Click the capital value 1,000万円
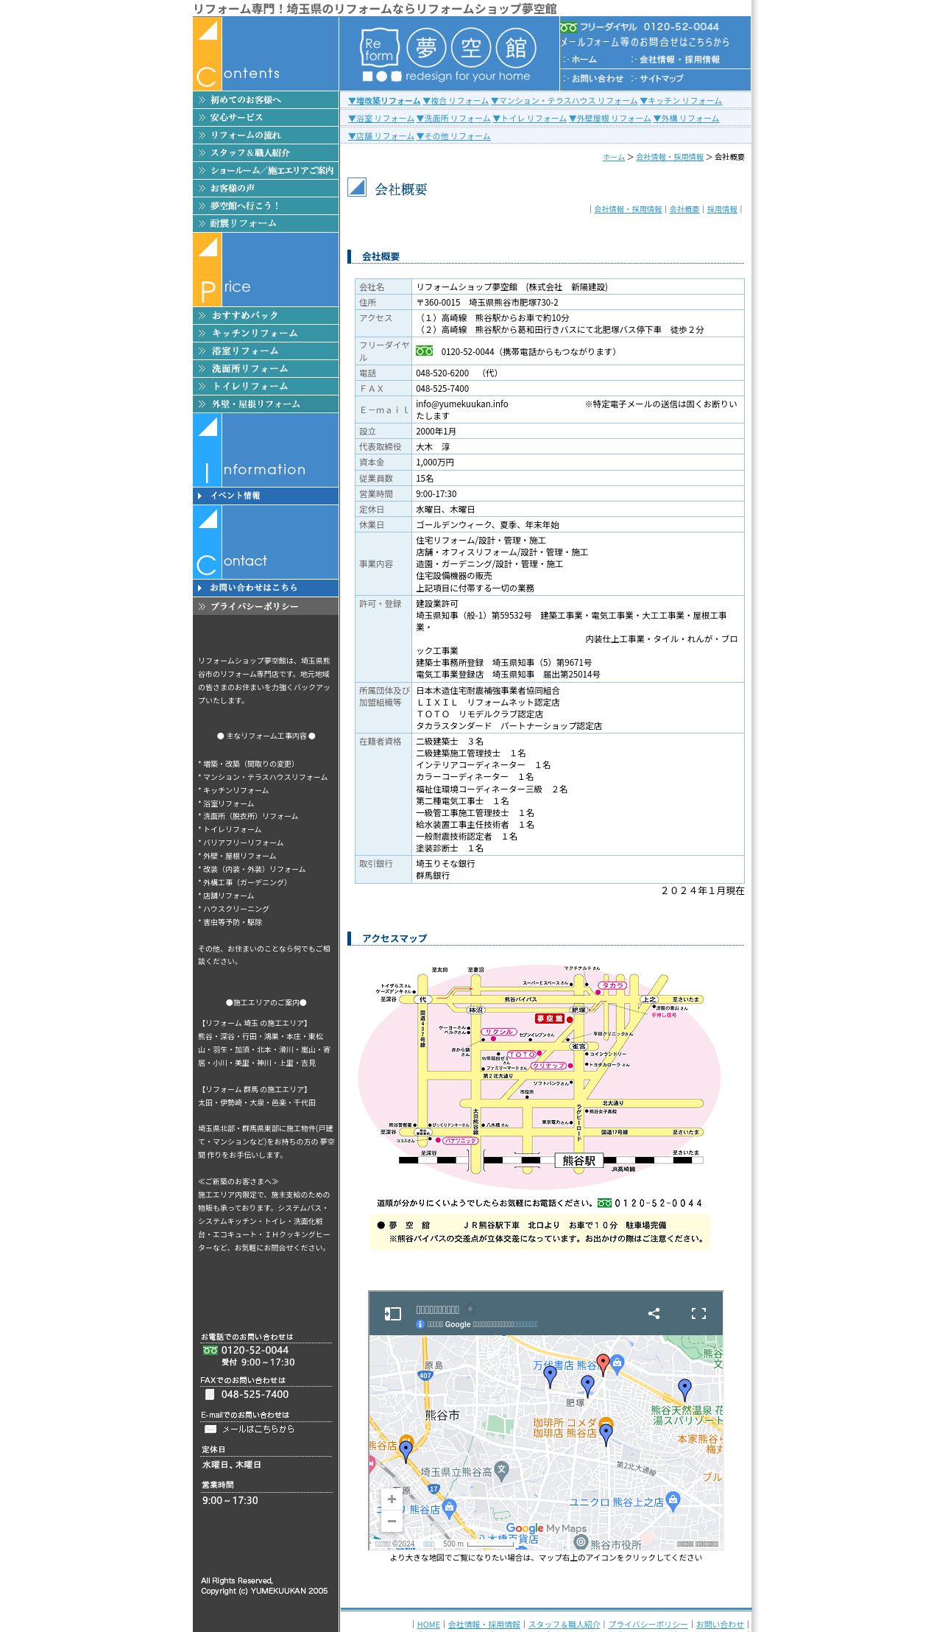945x1632 pixels. click(435, 462)
